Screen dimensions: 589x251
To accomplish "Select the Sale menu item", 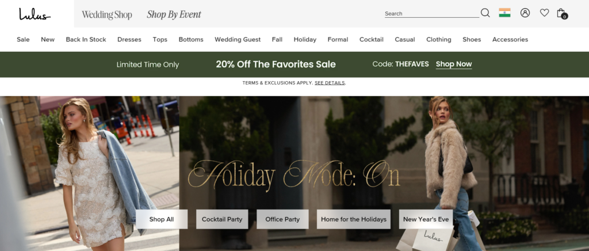I will click(x=23, y=40).
